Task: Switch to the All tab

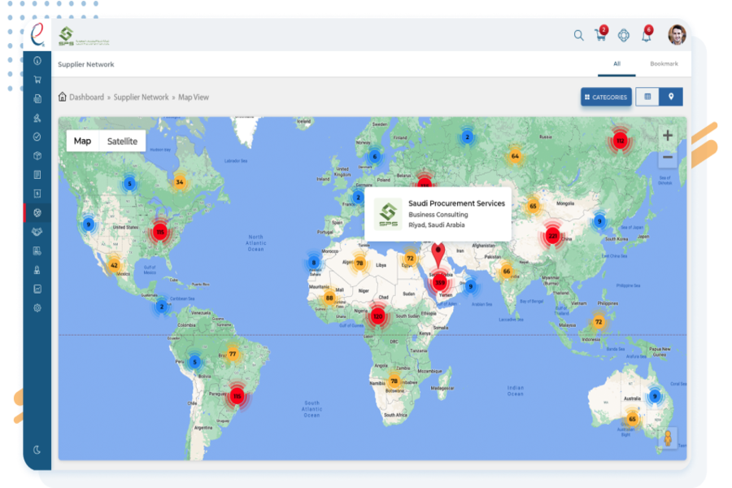Action: (617, 63)
